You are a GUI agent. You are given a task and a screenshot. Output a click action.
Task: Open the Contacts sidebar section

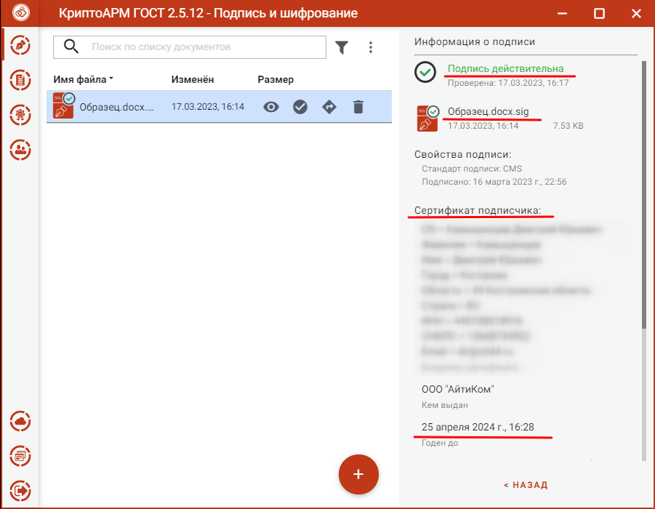20,150
